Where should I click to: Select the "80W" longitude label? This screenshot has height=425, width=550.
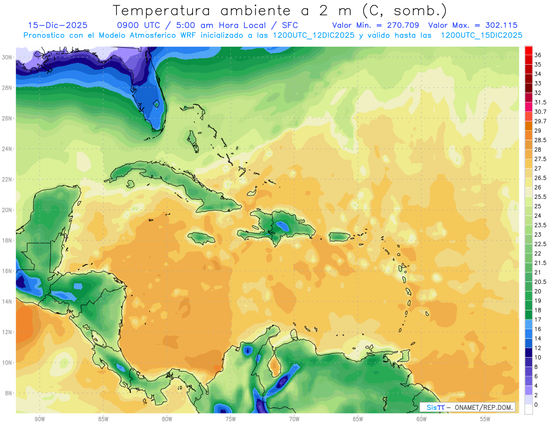tap(167, 419)
